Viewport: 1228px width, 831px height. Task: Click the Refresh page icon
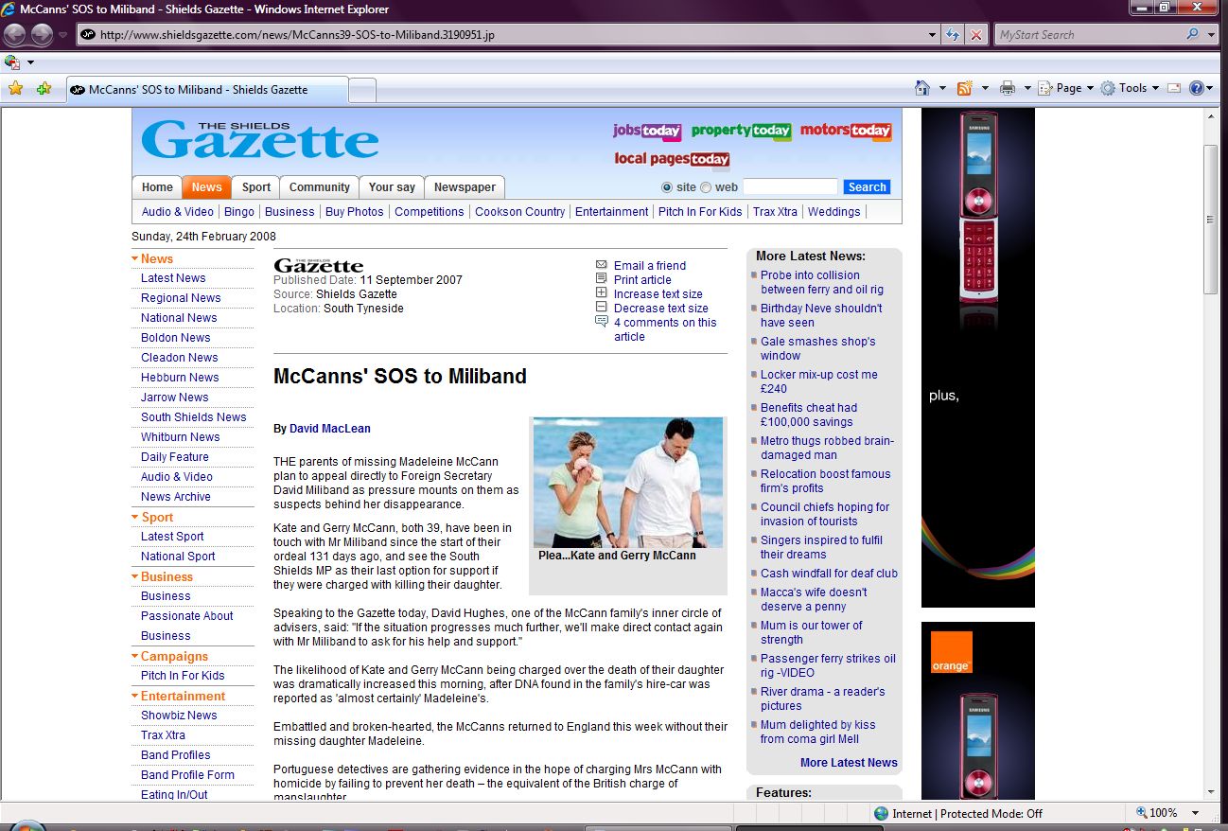(x=954, y=35)
